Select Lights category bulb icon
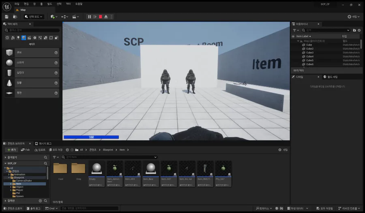Image resolution: width=365 pixels, height=213 pixels. point(18,38)
